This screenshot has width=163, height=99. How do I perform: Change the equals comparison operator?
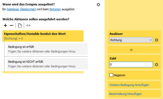pyautogui.click(x=131, y=50)
